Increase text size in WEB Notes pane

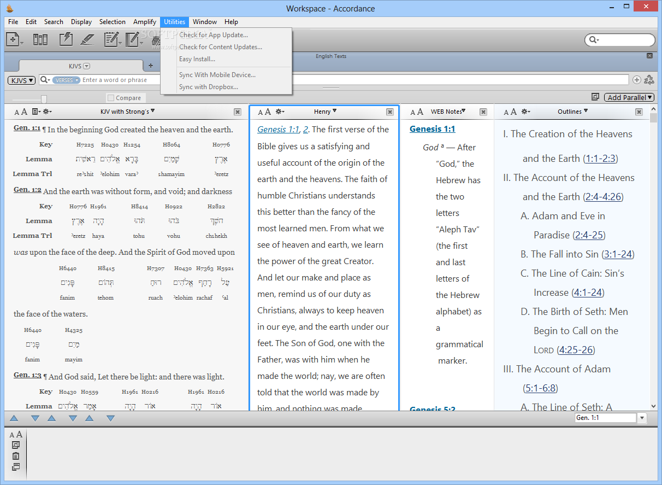(x=420, y=112)
